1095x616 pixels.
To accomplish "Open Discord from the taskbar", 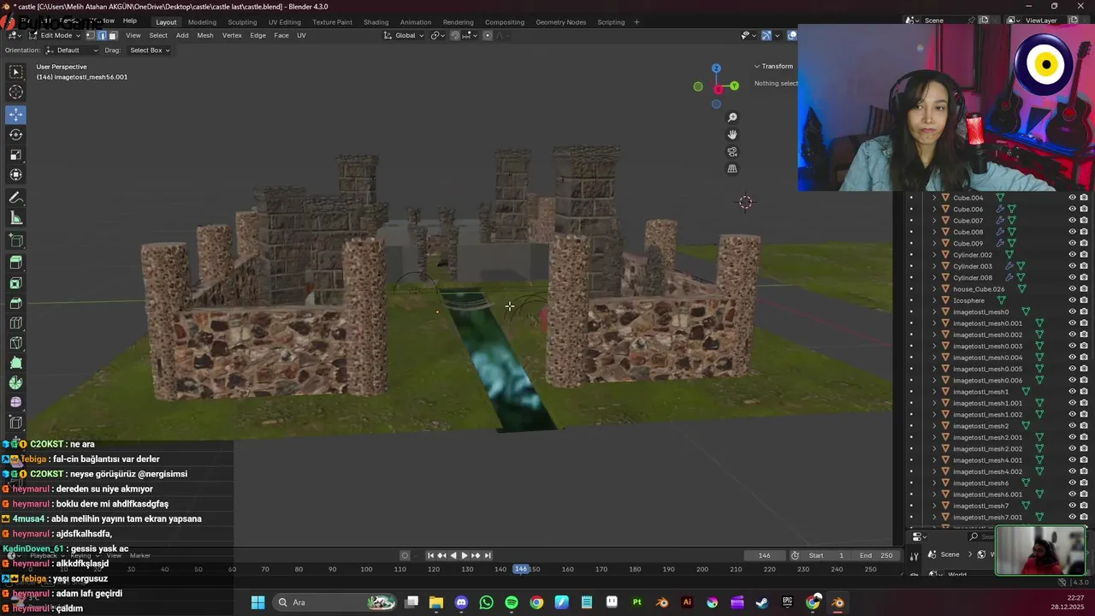I will pos(462,602).
